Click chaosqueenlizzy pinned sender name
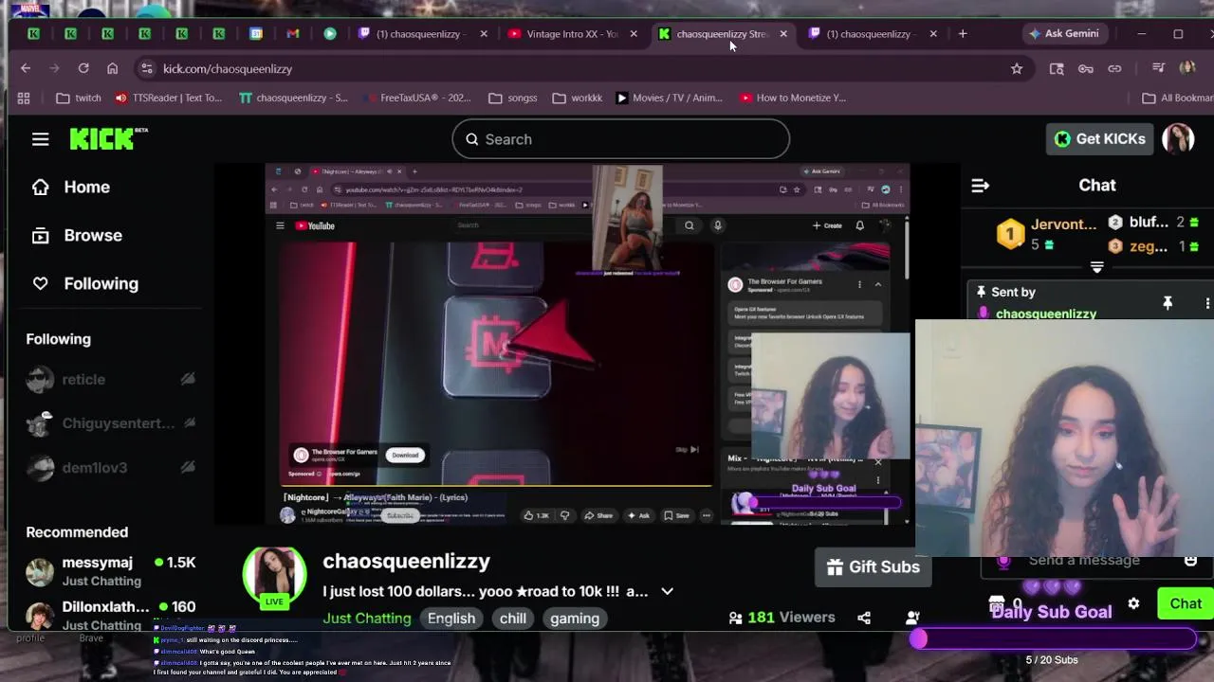 1045,314
